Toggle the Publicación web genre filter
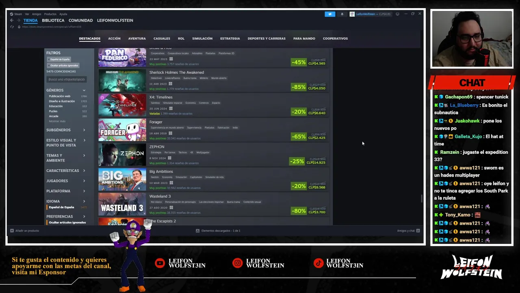Image resolution: width=520 pixels, height=293 pixels. (60, 96)
